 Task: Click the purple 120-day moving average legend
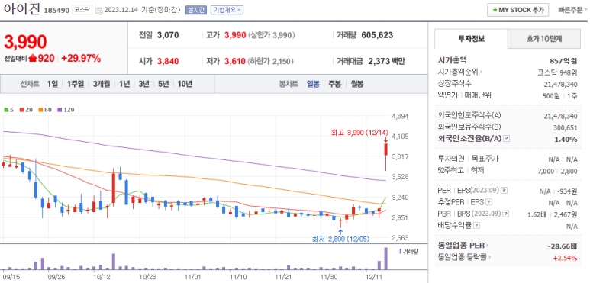[x=66, y=110]
